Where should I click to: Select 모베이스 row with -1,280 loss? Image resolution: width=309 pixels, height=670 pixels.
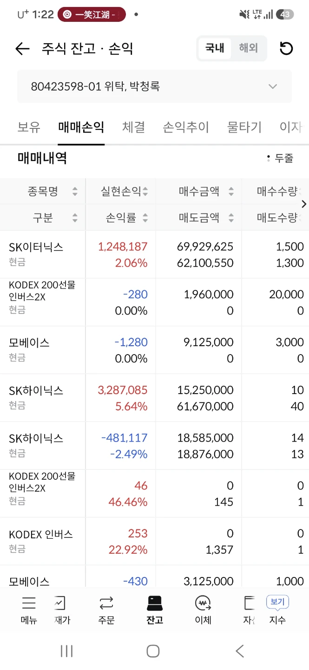[x=29, y=343]
